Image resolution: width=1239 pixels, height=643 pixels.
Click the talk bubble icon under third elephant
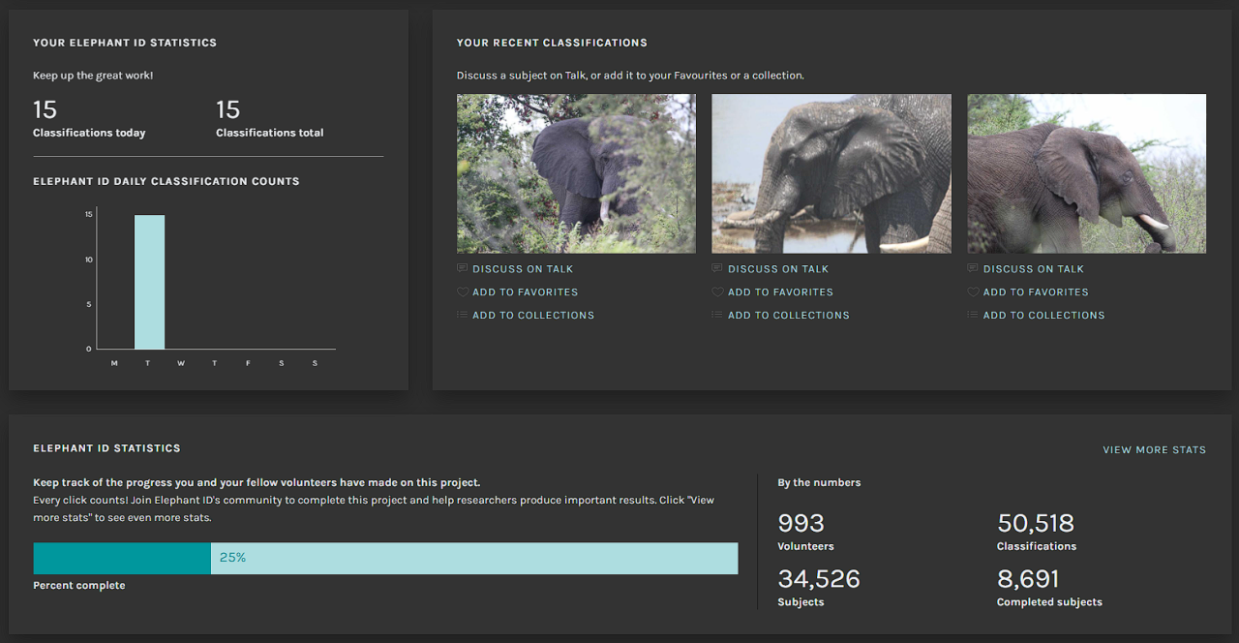click(x=973, y=268)
